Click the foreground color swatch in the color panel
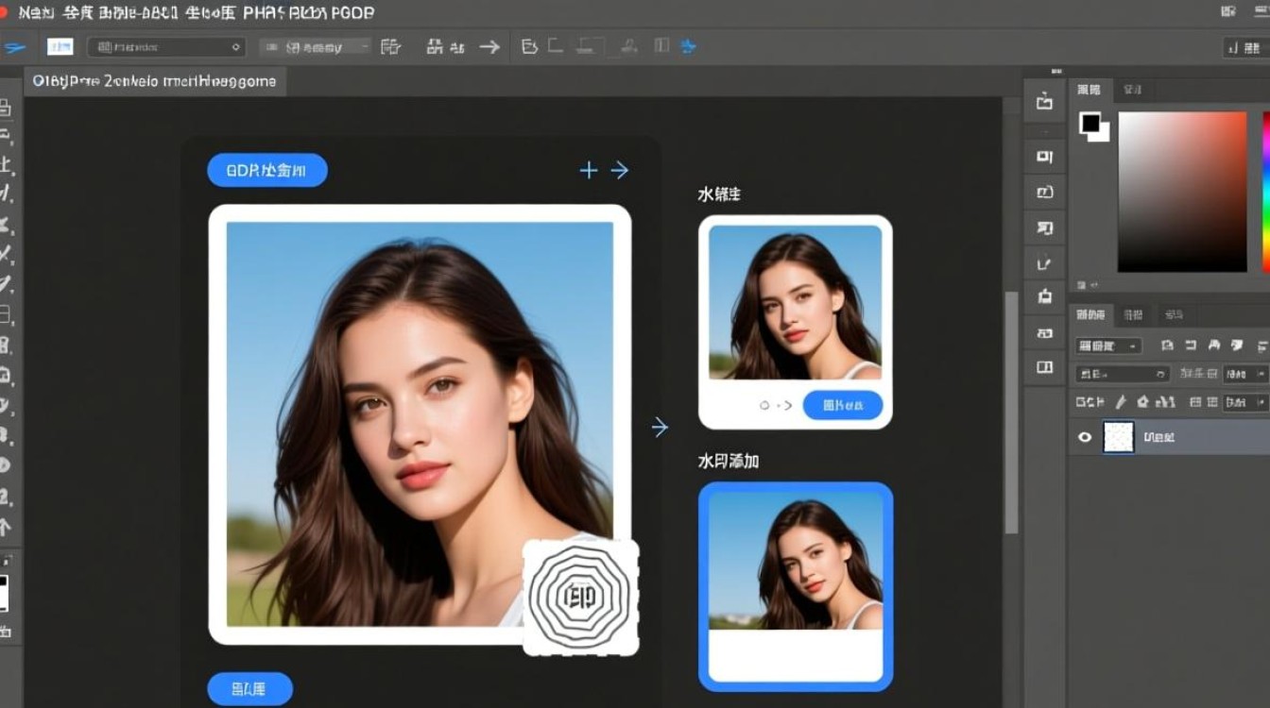The image size is (1270, 708). click(1089, 124)
